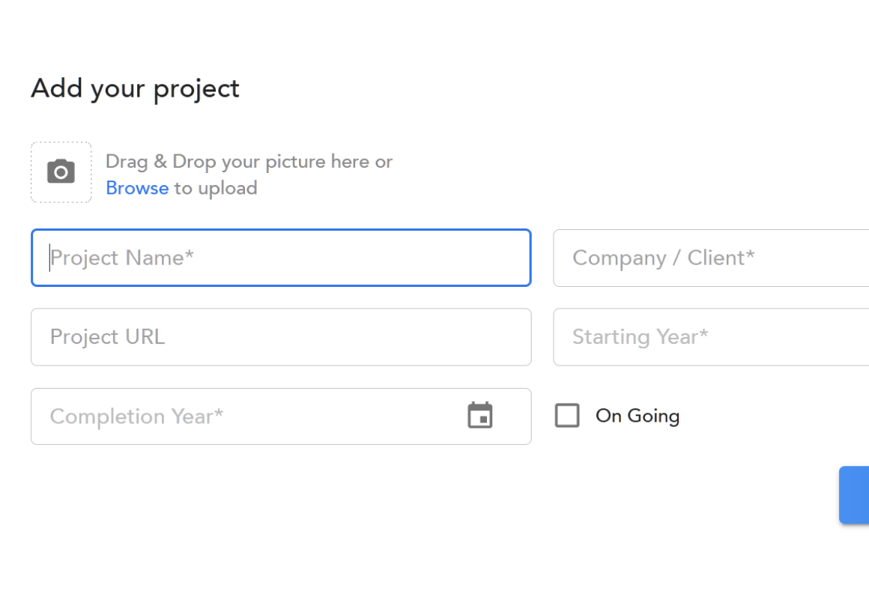Screen dimensions: 869x600
Task: Click the Completion Year field
Action: [x=281, y=416]
